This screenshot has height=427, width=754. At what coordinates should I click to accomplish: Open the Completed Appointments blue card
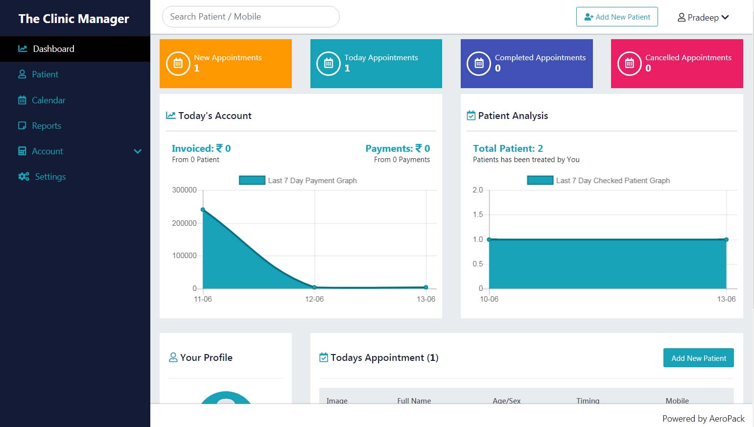527,64
